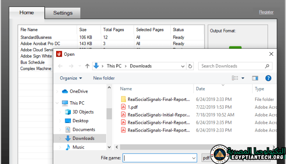Select OneDrive in the navigation pane
Screen dimensions: 286x164
(x=79, y=91)
